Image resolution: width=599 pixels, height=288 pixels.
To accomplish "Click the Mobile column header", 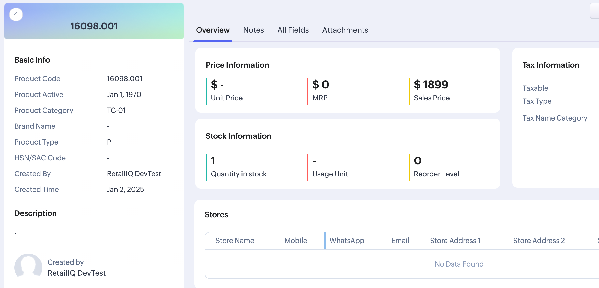I will pos(296,241).
